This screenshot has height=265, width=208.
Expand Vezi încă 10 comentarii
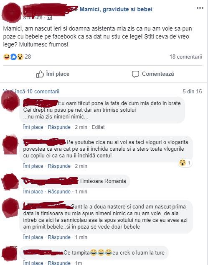pyautogui.click(x=31, y=91)
